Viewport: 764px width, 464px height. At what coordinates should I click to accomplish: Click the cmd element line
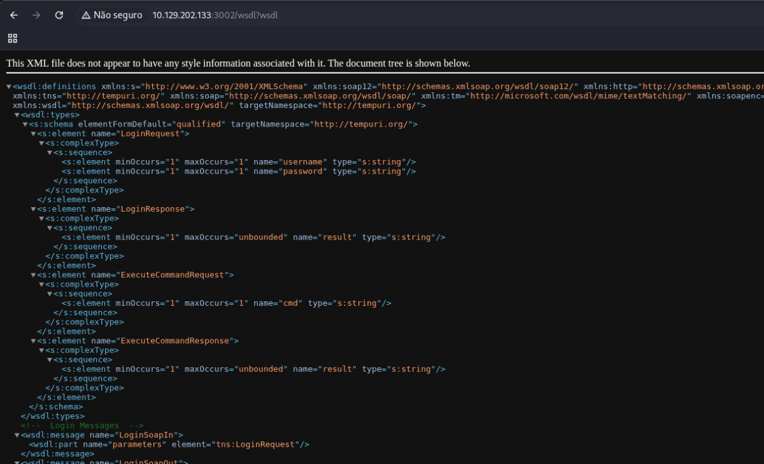coord(226,303)
